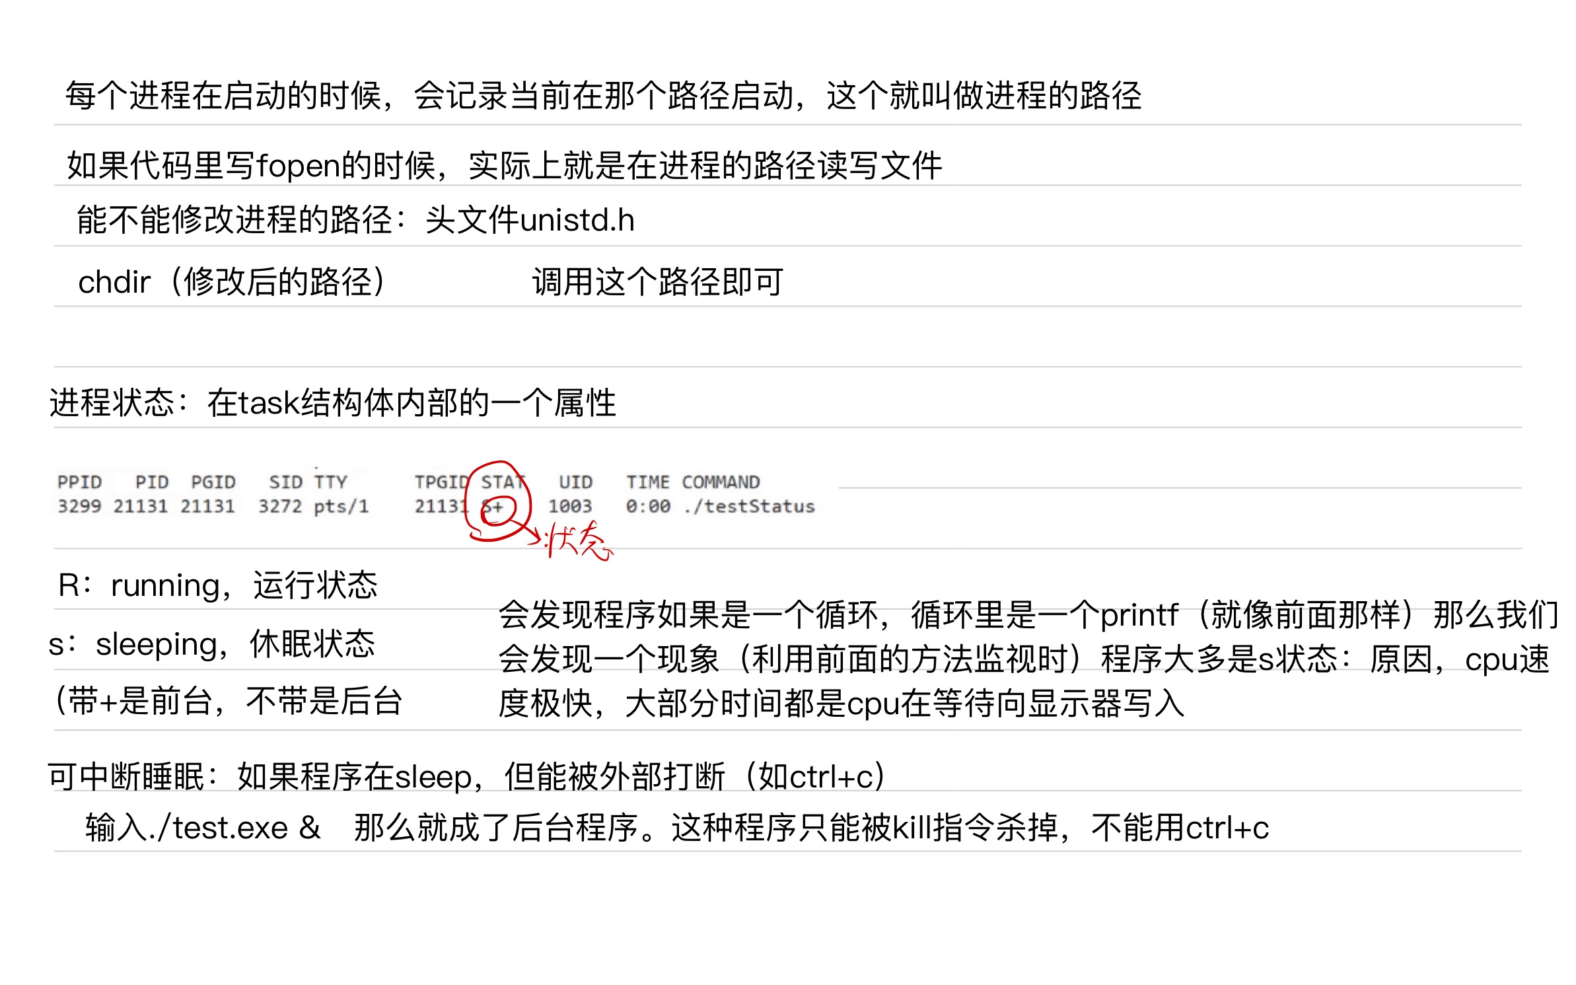This screenshot has width=1576, height=985.
Task: Click the 进程状态 heading line
Action: tap(332, 403)
